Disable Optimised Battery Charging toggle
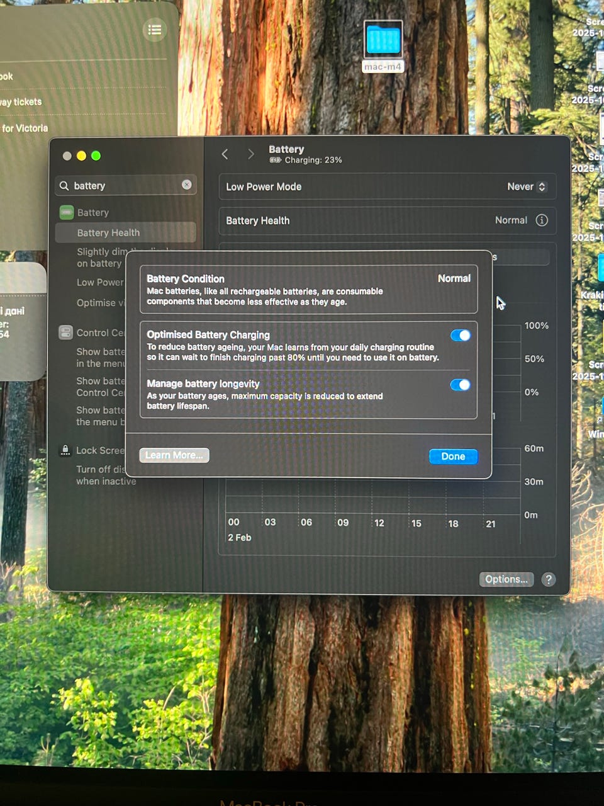The width and height of the screenshot is (604, 806). click(460, 336)
